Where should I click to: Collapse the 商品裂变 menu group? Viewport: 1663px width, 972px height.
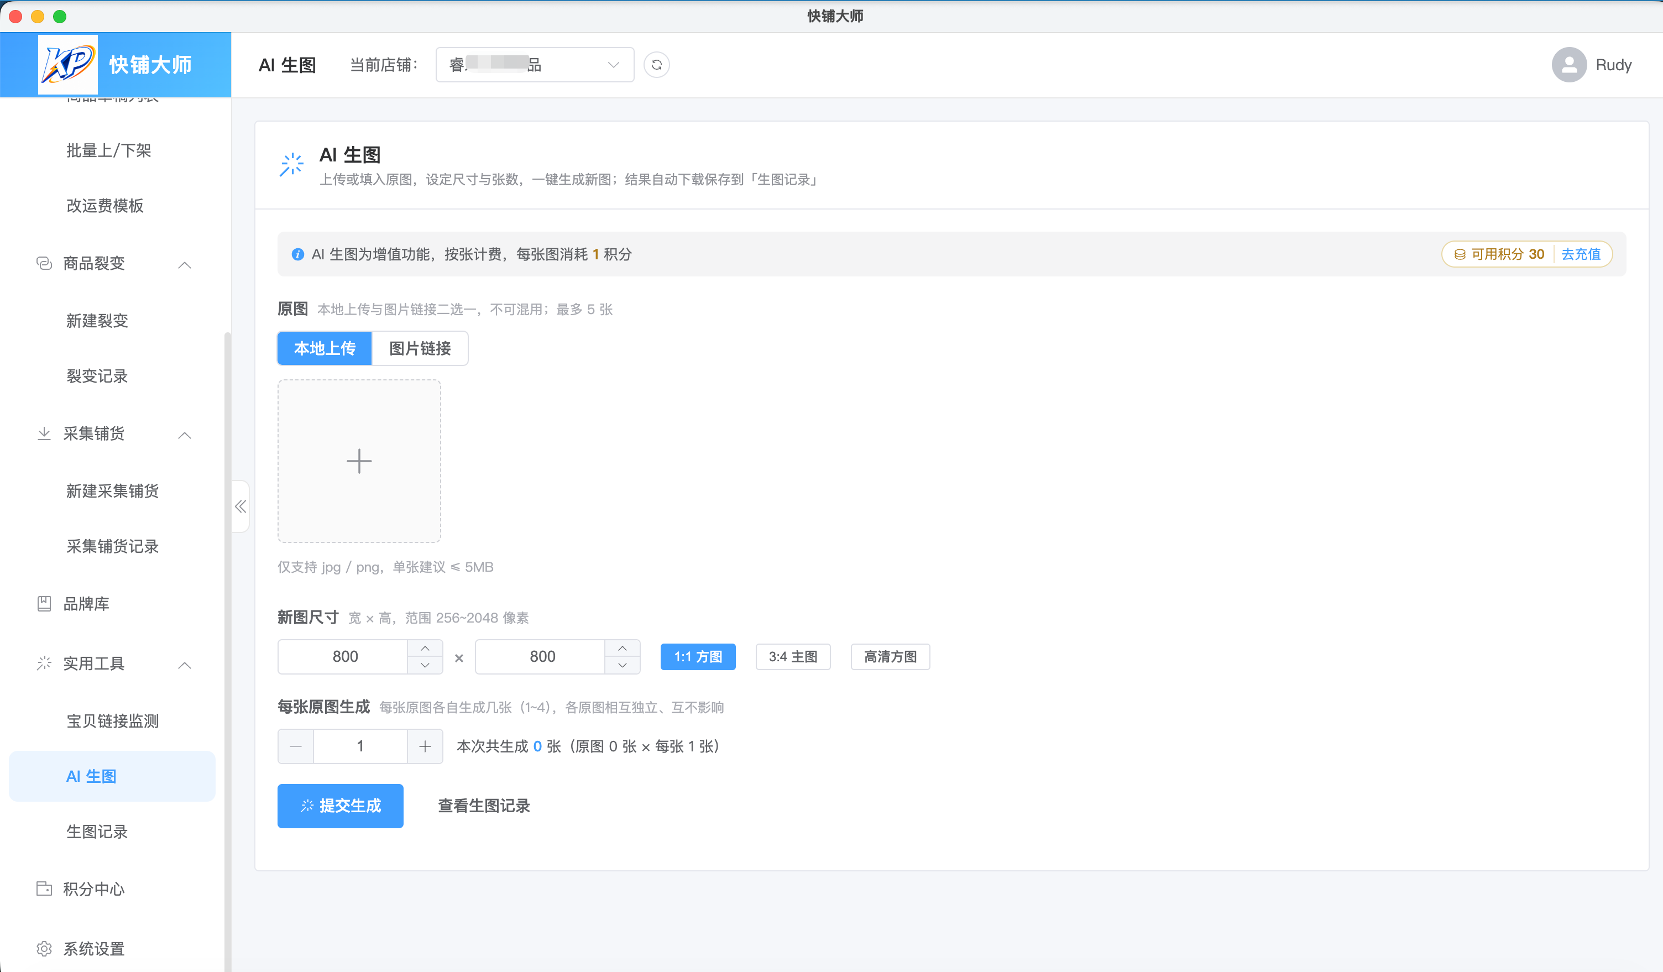185,265
